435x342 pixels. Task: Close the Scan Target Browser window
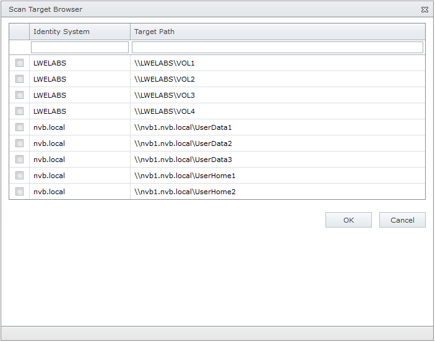point(424,10)
